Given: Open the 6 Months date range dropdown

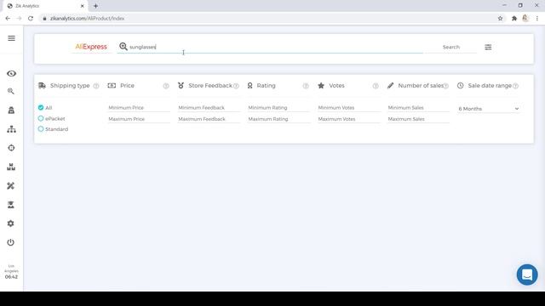Looking at the screenshot, I should pos(488,109).
